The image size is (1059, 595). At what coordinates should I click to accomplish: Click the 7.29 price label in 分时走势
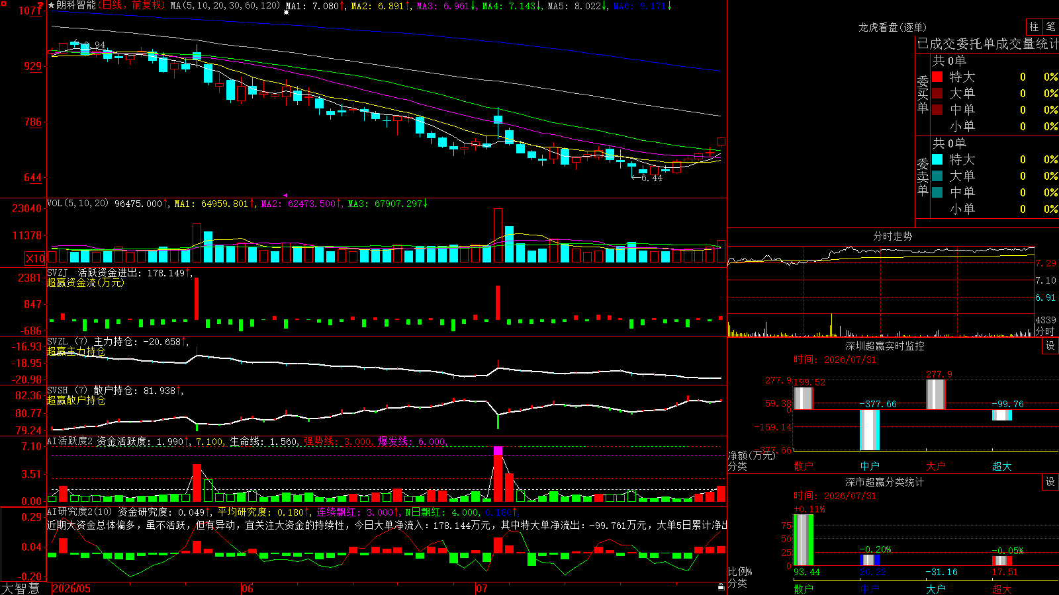1046,263
